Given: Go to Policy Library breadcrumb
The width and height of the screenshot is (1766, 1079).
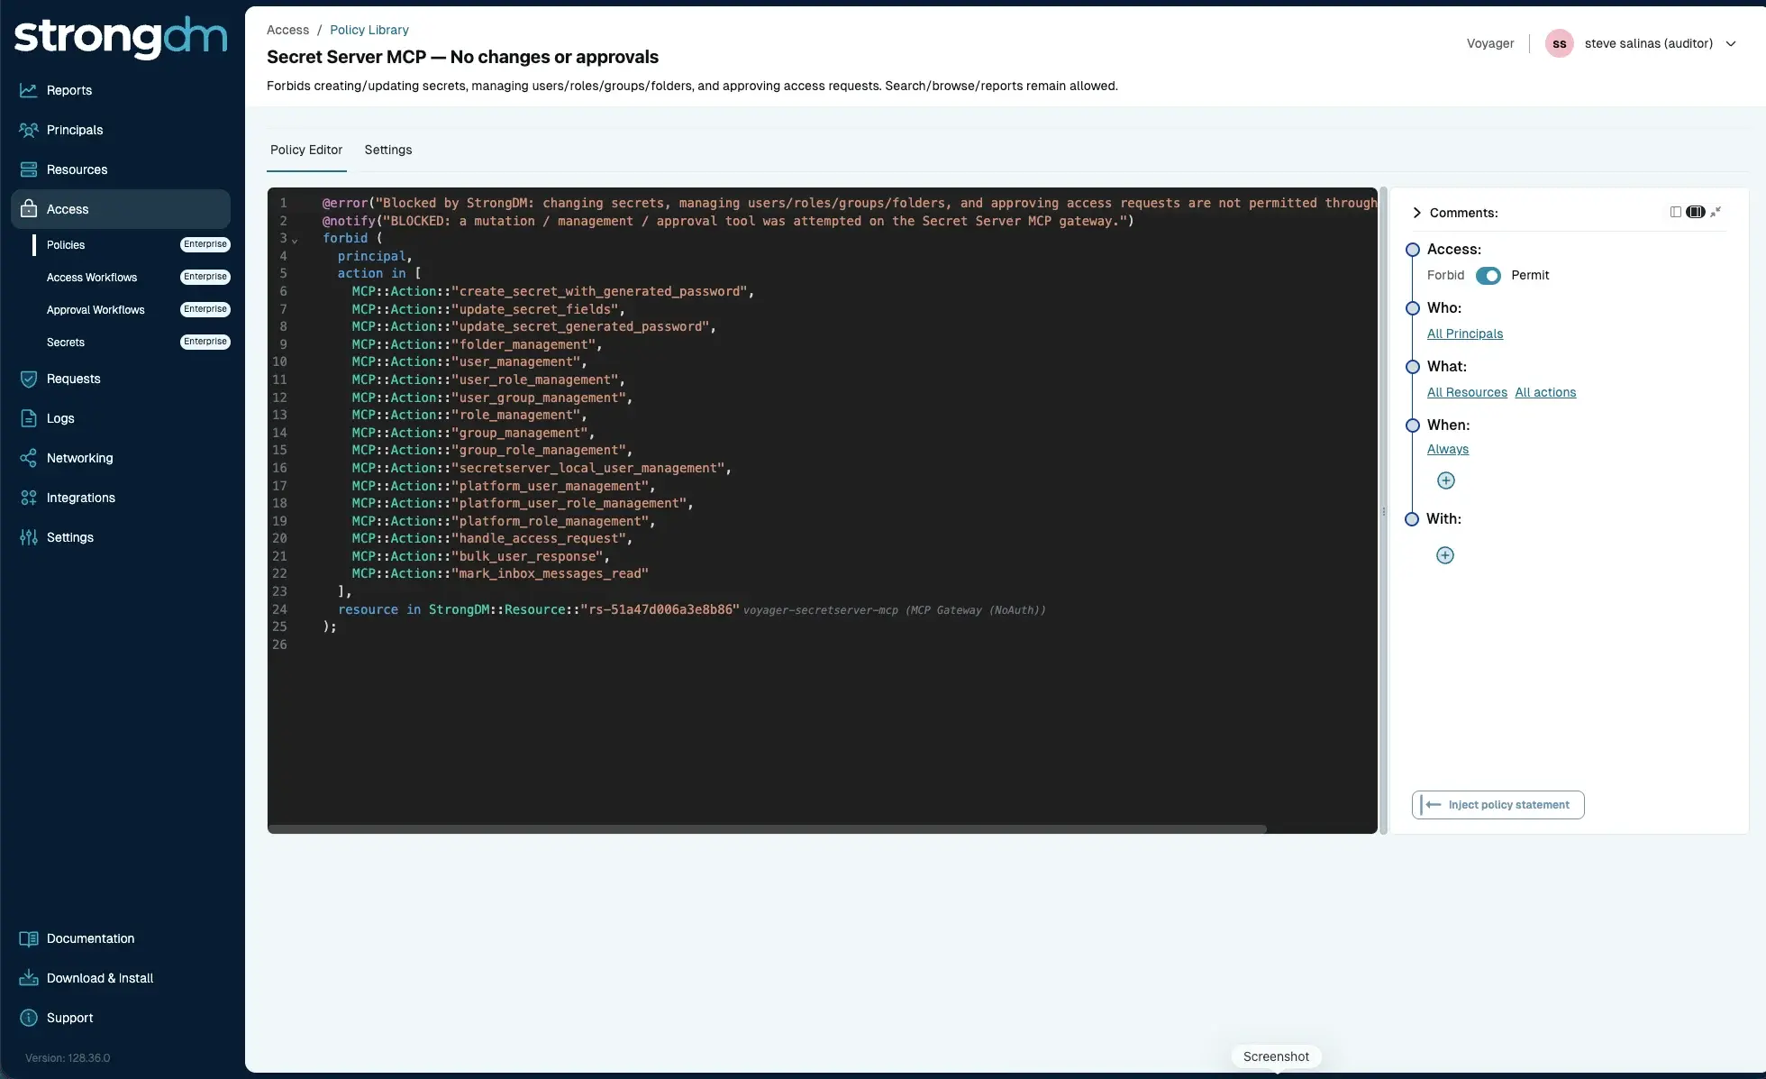Looking at the screenshot, I should click(369, 30).
